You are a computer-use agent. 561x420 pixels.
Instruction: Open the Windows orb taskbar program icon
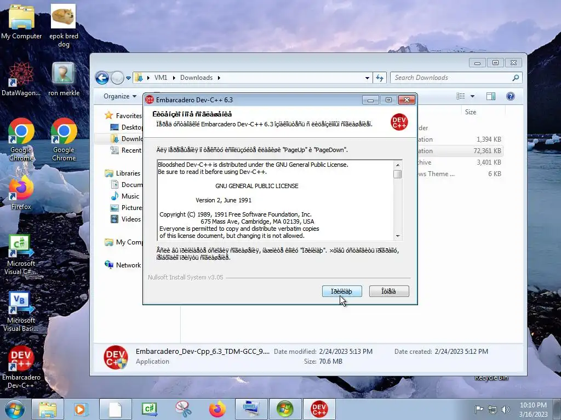coord(285,409)
